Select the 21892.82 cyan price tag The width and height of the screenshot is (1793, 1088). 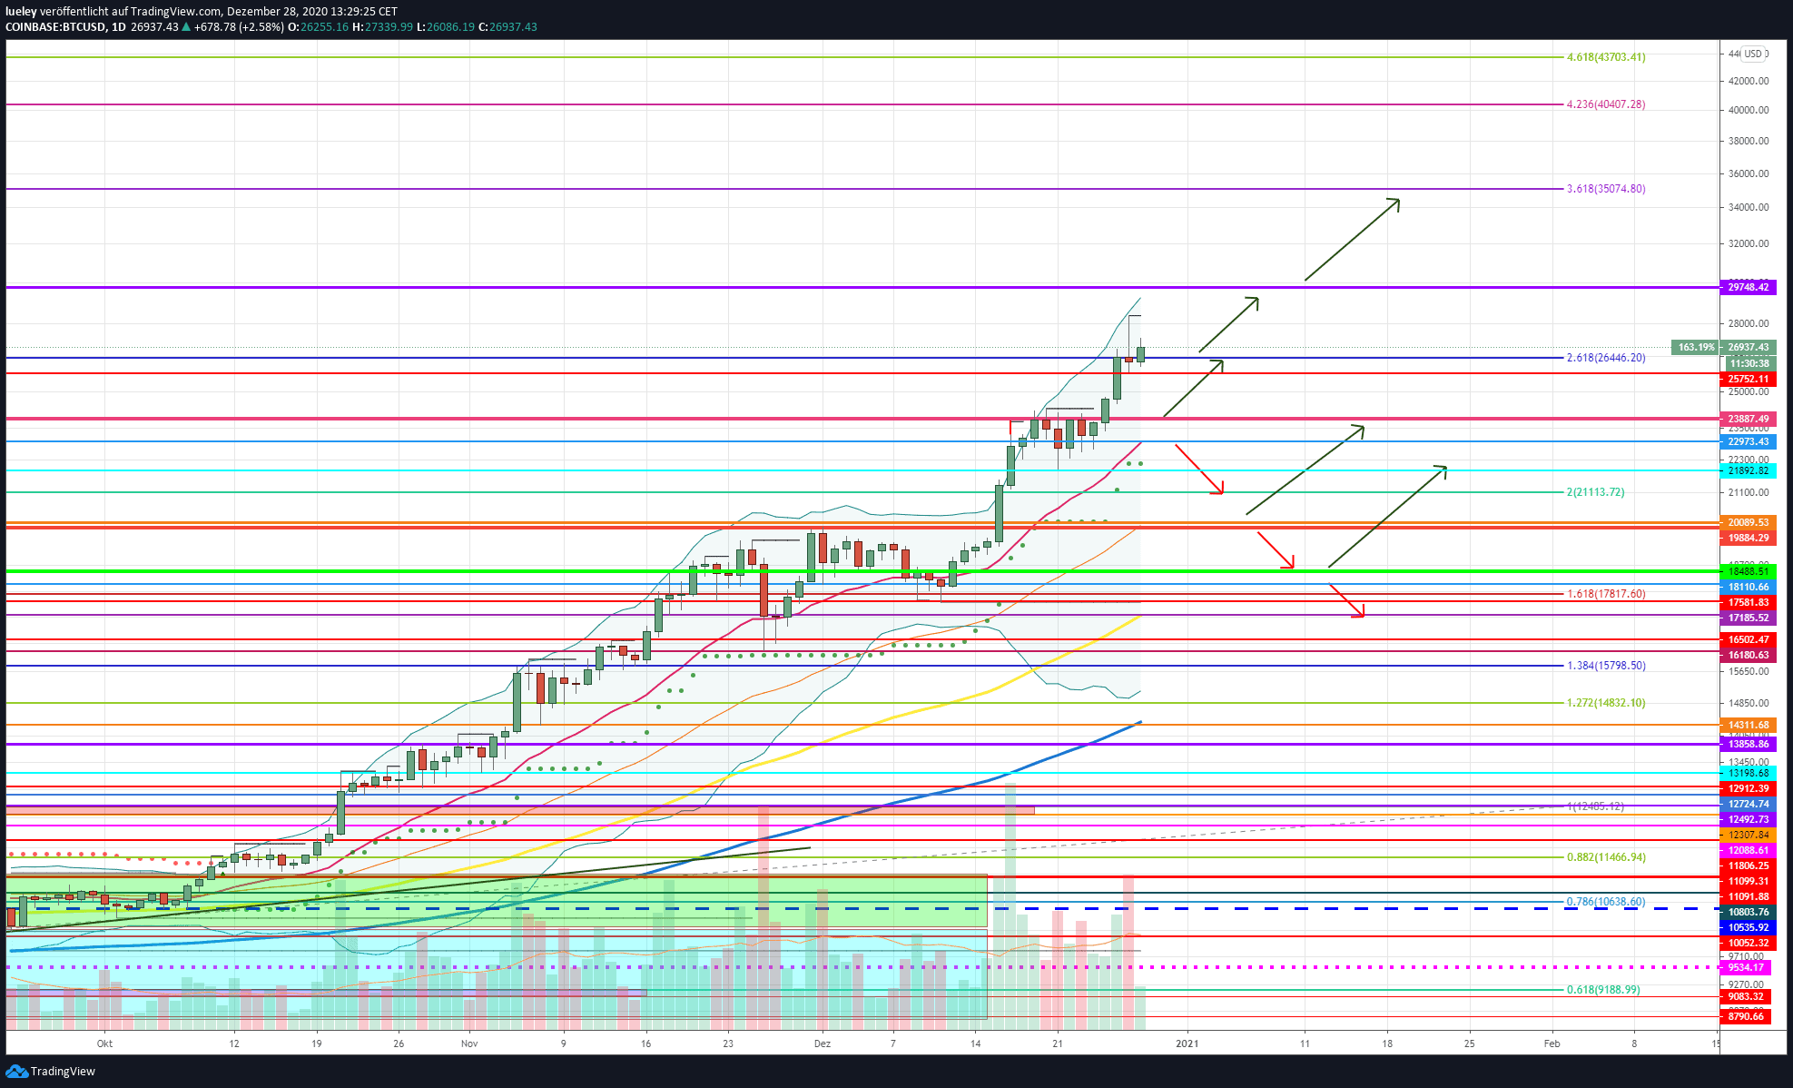point(1748,470)
